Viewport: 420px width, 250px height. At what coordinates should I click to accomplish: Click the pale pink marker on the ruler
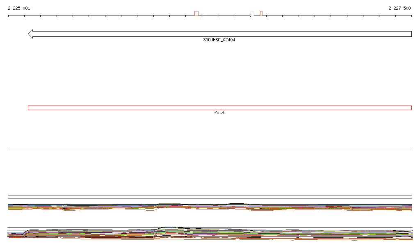coord(252,14)
